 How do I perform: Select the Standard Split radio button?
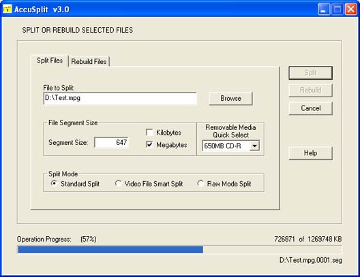pos(54,184)
